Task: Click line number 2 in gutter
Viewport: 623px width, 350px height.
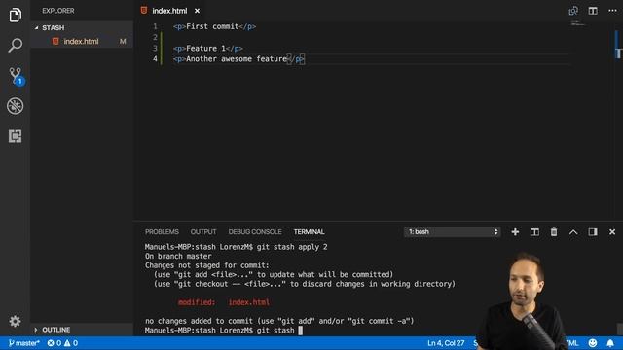Action: (x=155, y=37)
